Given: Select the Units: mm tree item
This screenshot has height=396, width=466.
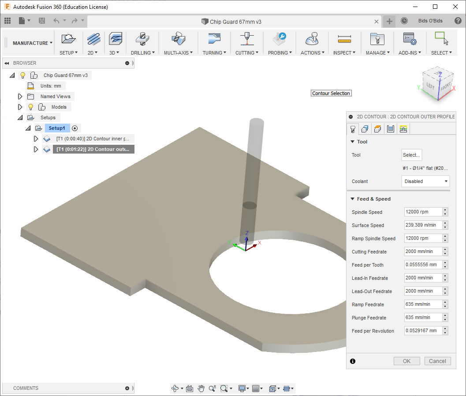Looking at the screenshot, I should tap(51, 86).
